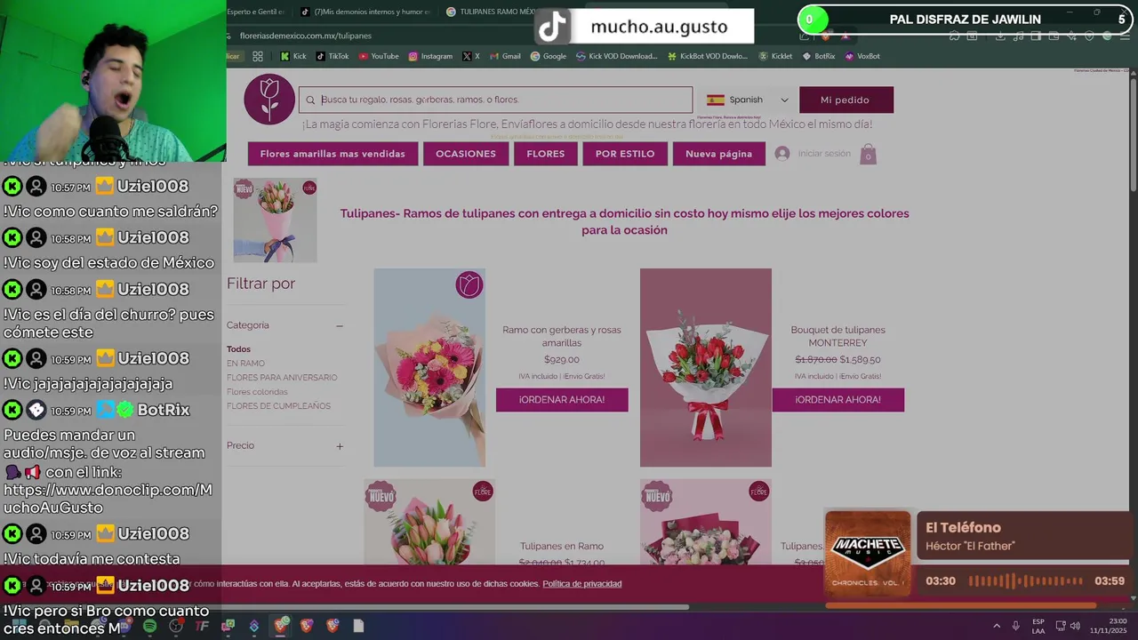Image resolution: width=1138 pixels, height=640 pixels.
Task: Open the Nueva página menu item
Action: [719, 154]
